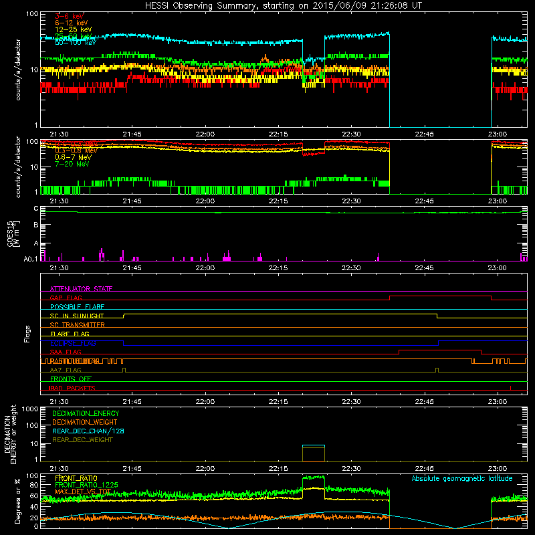The height and width of the screenshot is (535, 535).
Task: Click the vertical Flags axis title
Action: [x=27, y=334]
